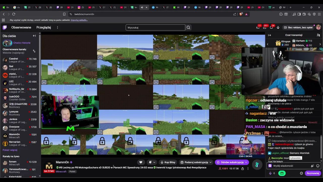Open notifications icon showing 99+
This screenshot has width=323, height=182.
click(x=265, y=27)
